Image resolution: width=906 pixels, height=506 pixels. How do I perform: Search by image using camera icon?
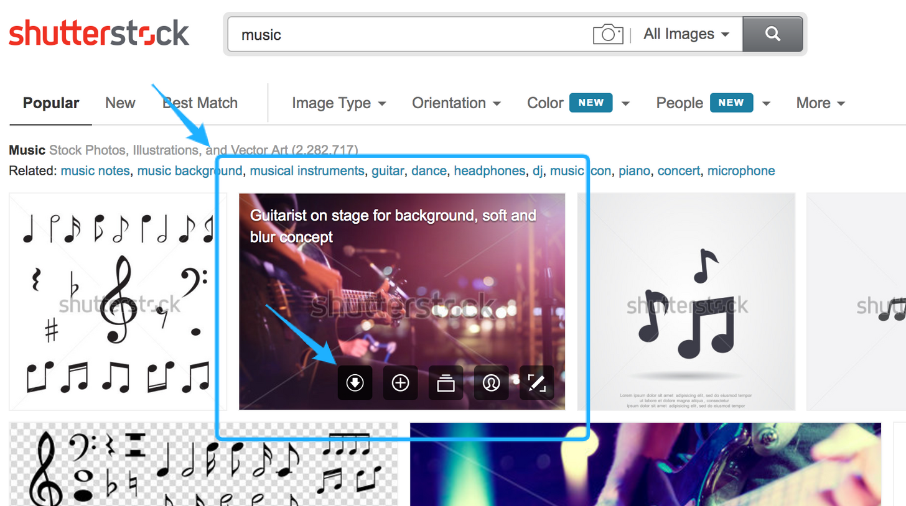pyautogui.click(x=608, y=34)
